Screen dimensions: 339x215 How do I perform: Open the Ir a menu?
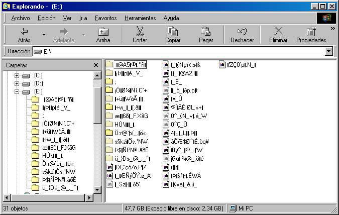tap(83, 18)
